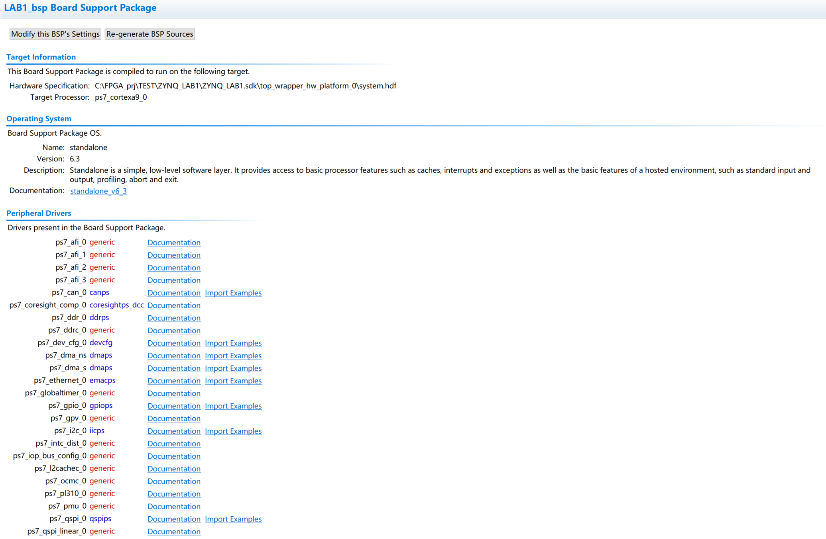Image resolution: width=826 pixels, height=539 pixels.
Task: Open the standalone_v6_3 documentation link
Action: pyautogui.click(x=98, y=191)
